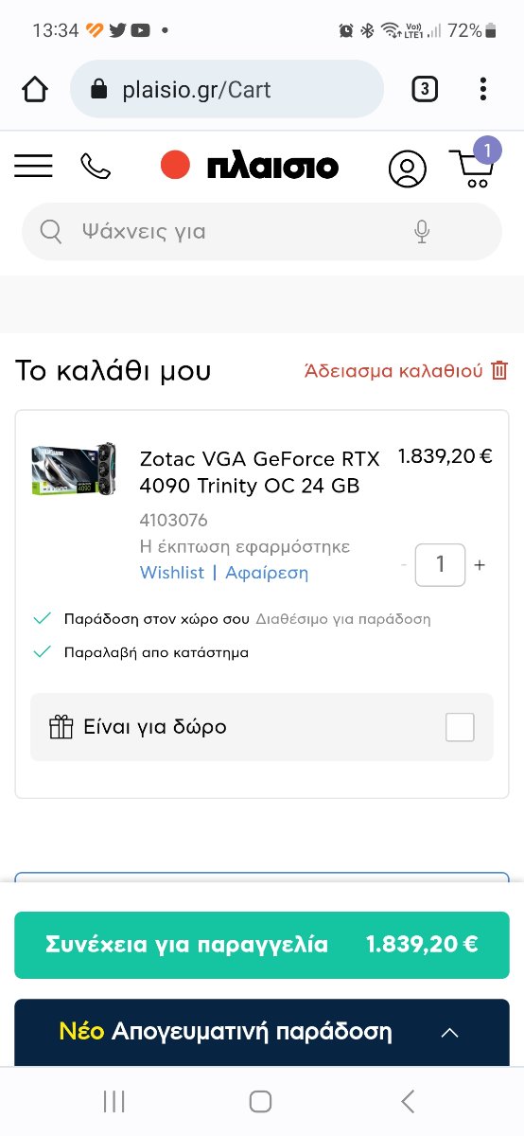Viewport: 524px width, 1136px height.
Task: Check the 'Είναι για δώρο' gift checkbox
Action: click(x=460, y=727)
